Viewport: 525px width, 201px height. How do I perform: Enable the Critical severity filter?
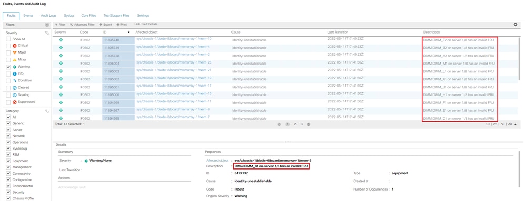pos(8,46)
